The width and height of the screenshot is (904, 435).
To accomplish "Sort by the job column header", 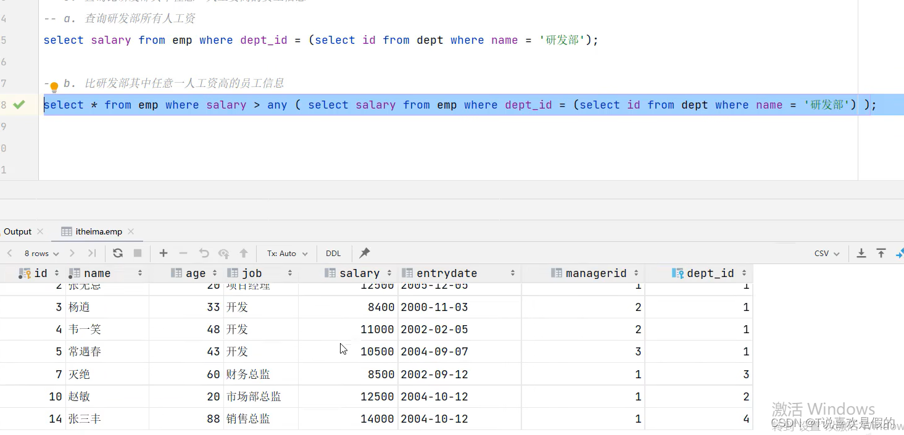I will point(261,273).
